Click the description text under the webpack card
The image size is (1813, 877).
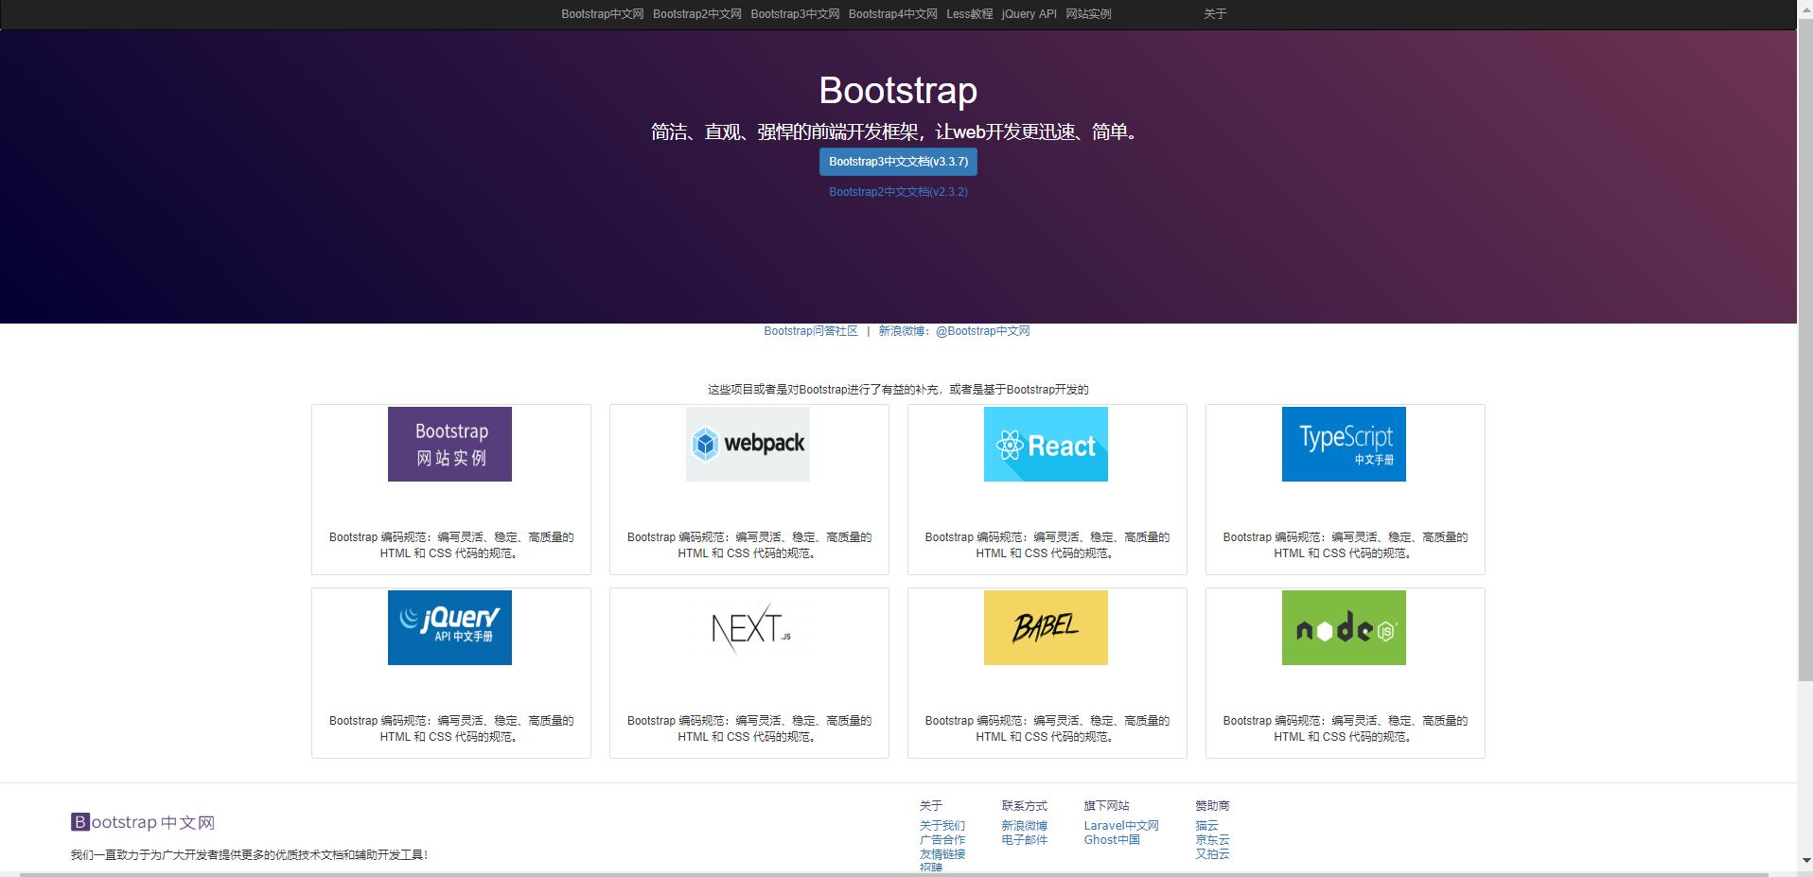[x=749, y=545]
